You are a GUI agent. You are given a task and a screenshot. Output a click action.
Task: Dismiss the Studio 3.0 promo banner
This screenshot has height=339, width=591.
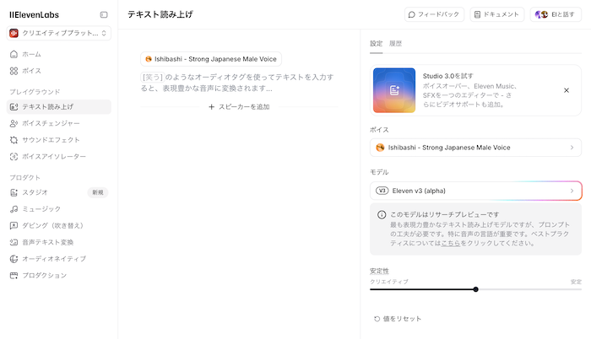pos(566,90)
